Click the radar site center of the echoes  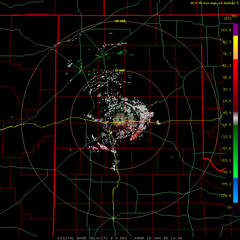point(120,119)
